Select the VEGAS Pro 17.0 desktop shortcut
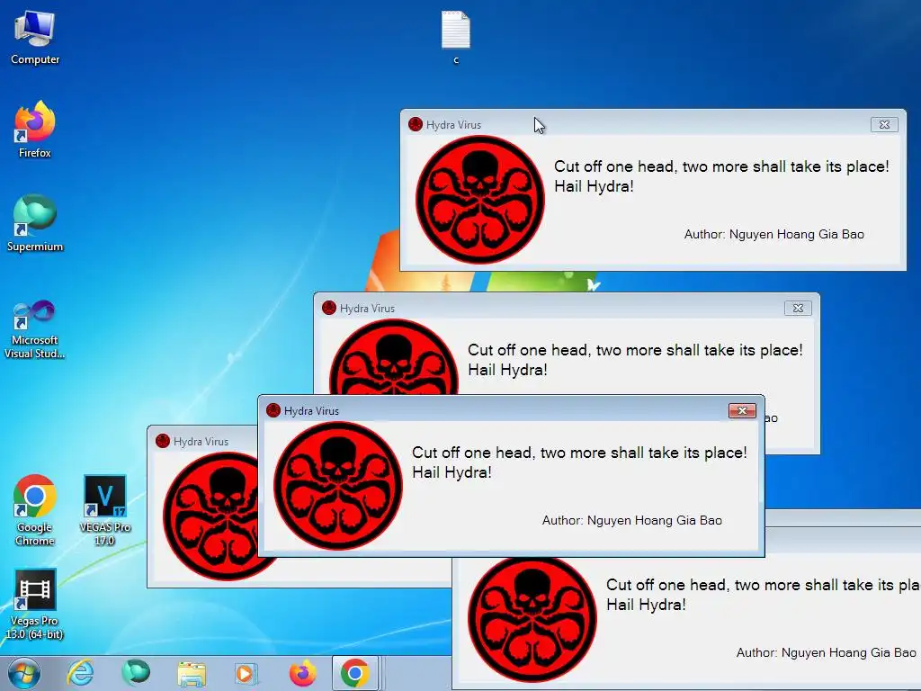 (104, 510)
